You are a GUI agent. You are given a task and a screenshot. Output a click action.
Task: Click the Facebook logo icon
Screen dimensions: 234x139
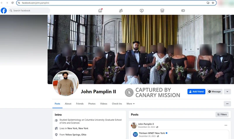coord(4,10)
